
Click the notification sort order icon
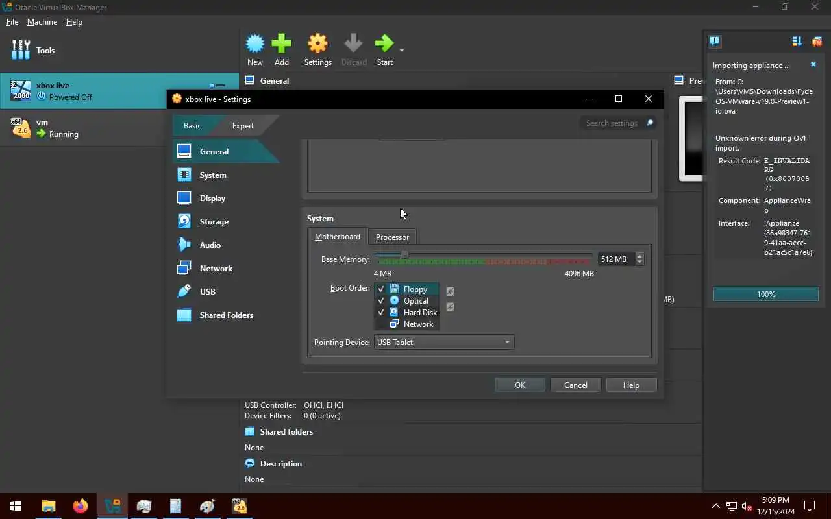coord(797,41)
